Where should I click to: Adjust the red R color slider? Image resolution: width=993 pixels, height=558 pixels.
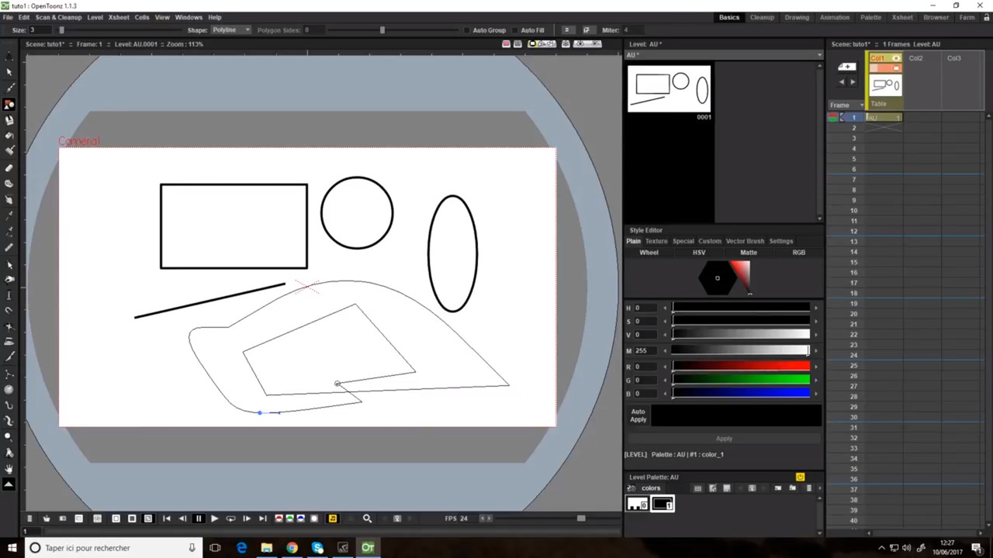[741, 367]
